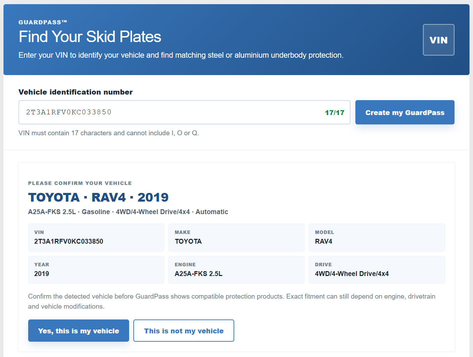Click the TOYOTA · RAV4 · 2019 heading

click(x=98, y=197)
